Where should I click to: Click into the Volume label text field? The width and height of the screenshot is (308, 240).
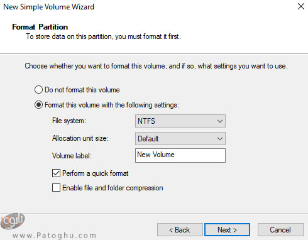(180, 155)
